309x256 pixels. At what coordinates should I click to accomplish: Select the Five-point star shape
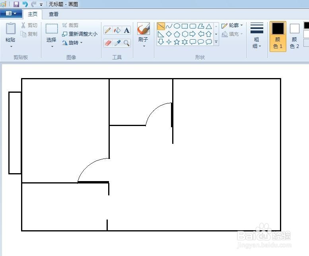click(x=177, y=42)
